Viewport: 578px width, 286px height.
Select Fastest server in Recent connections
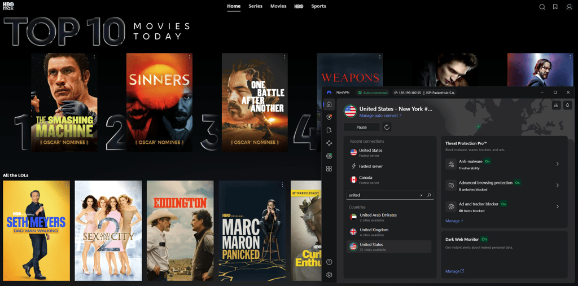(x=389, y=166)
